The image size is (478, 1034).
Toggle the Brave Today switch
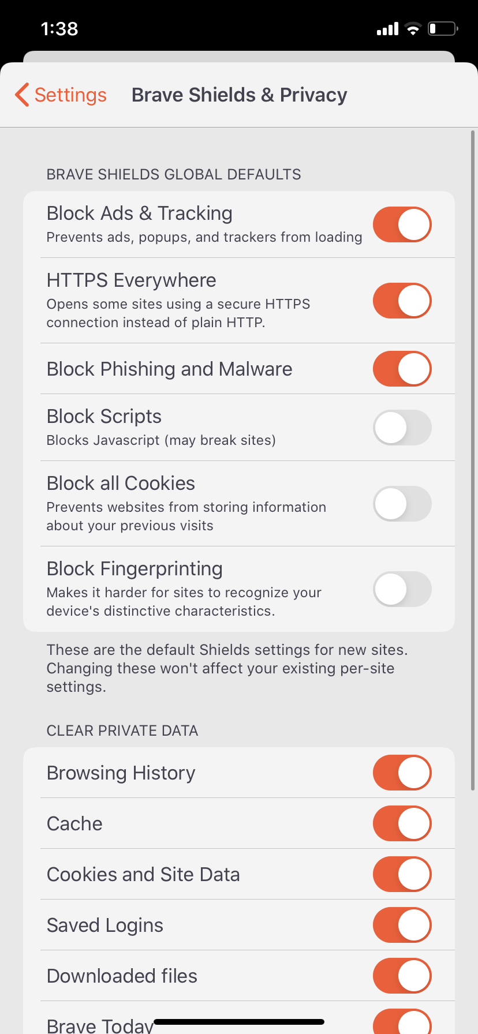402,1021
